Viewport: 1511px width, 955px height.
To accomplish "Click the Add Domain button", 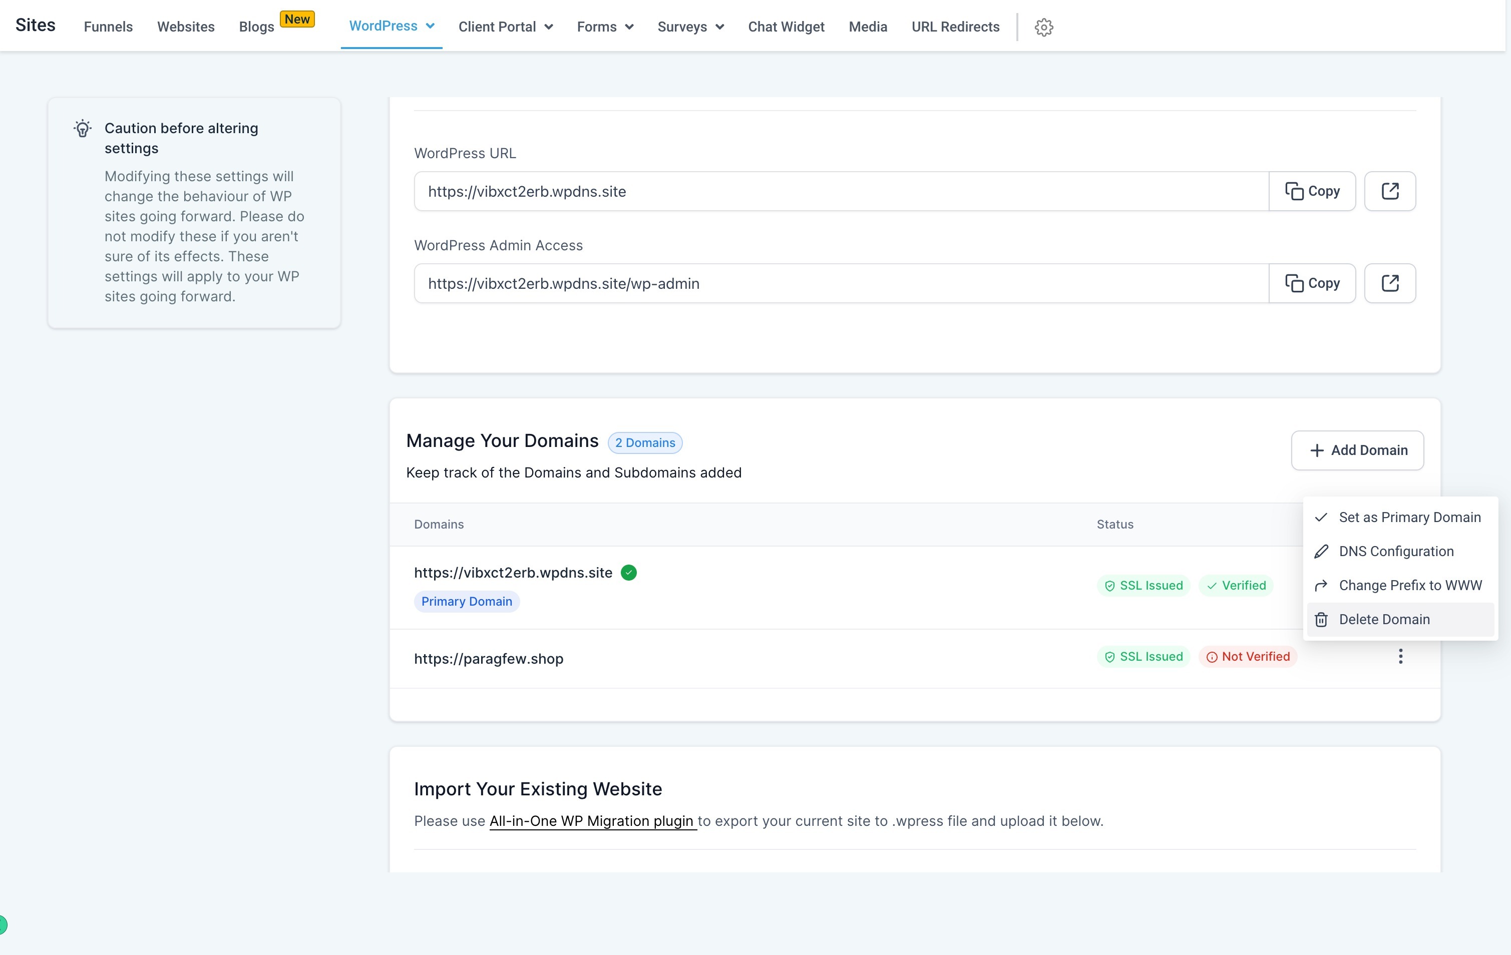I will click(x=1357, y=450).
